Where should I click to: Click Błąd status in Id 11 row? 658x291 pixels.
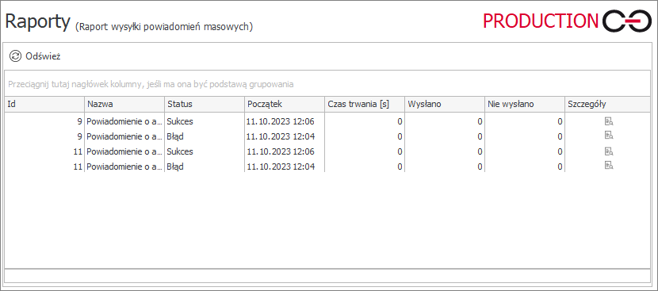(175, 167)
